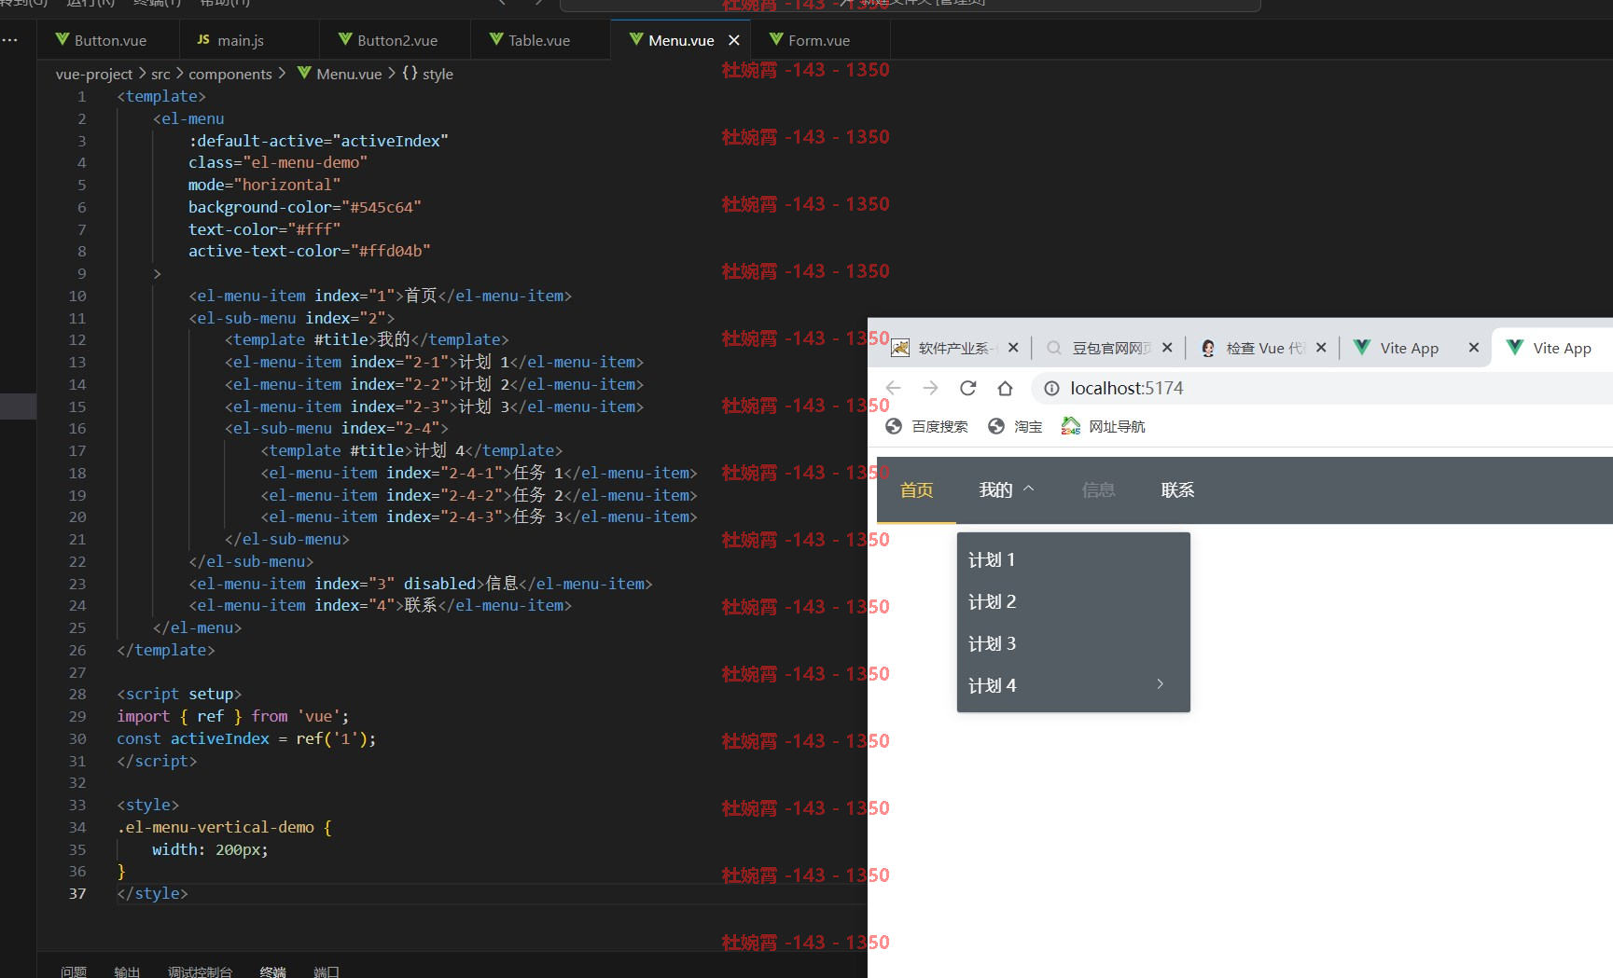Reload the localhost page
The height and width of the screenshot is (978, 1613).
967,388
